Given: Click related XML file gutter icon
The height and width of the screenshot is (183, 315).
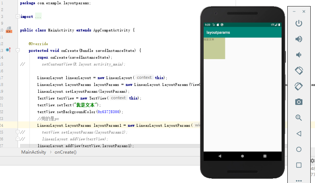Looking at the screenshot, I should click(x=9, y=30).
